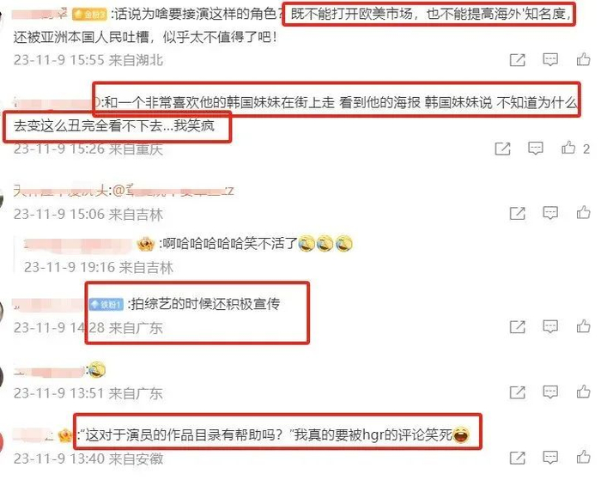601x480 pixels.
Task: Like the 14:28 Guangdong comment
Action: pos(583,326)
